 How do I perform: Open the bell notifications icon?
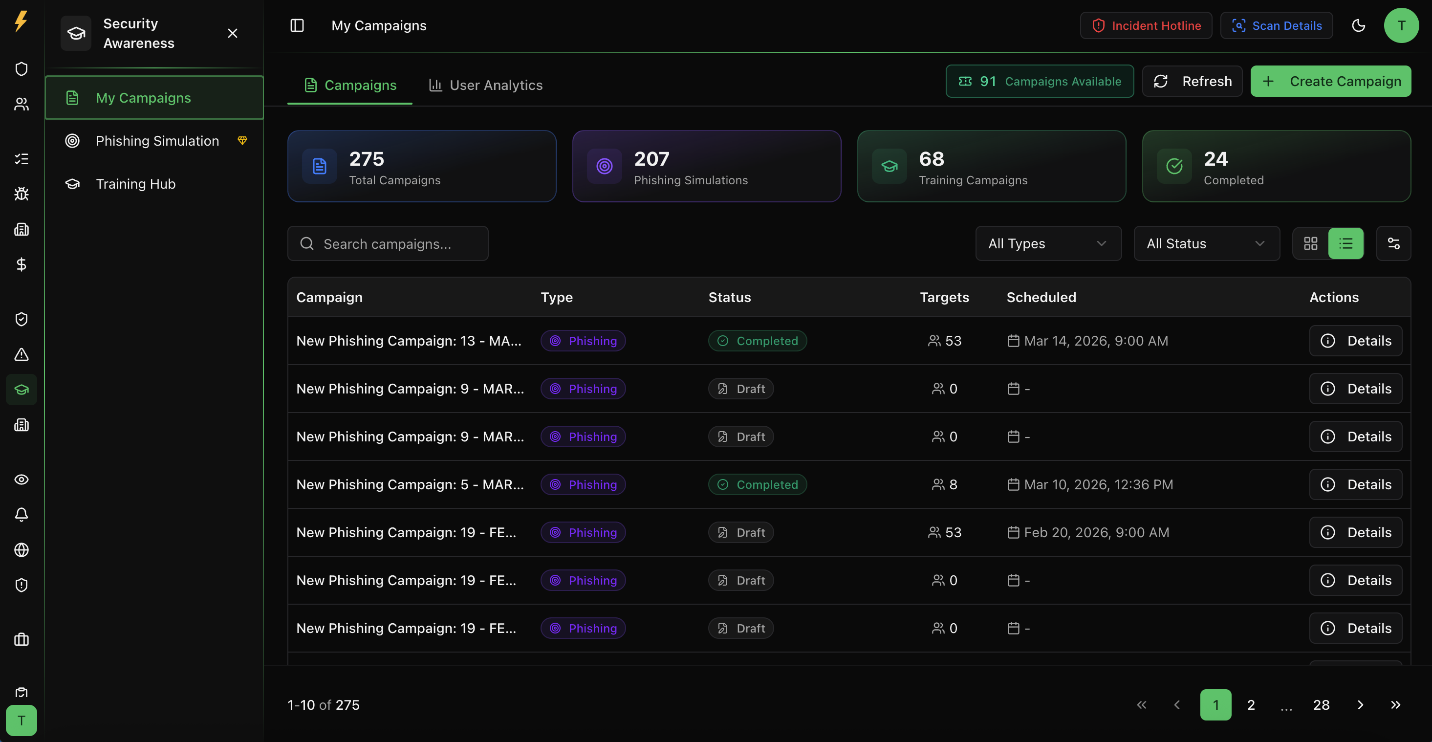pyautogui.click(x=21, y=514)
